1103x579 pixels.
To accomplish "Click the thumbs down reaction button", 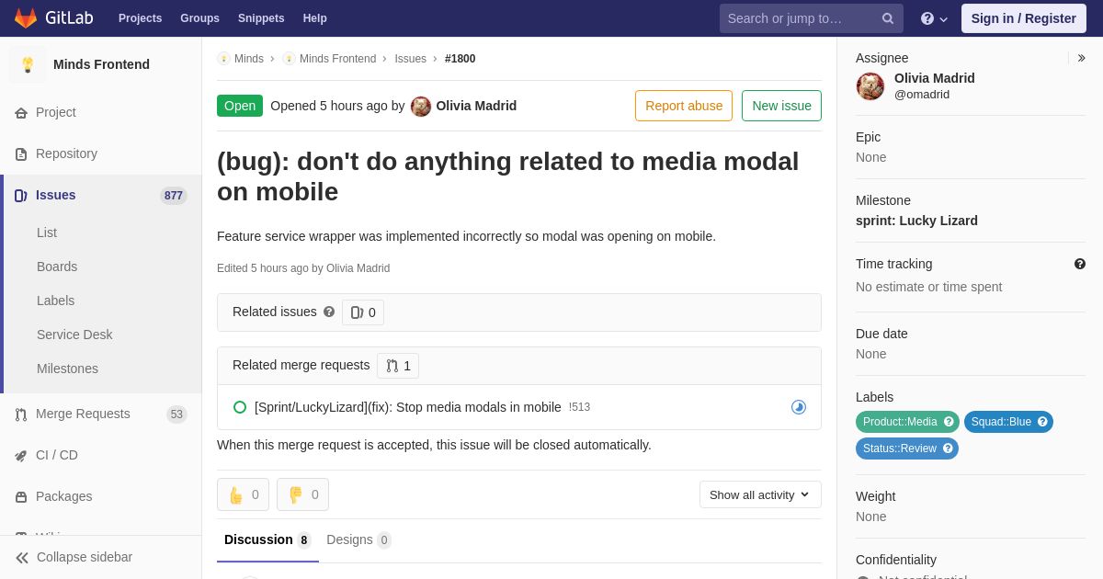I will click(x=302, y=494).
